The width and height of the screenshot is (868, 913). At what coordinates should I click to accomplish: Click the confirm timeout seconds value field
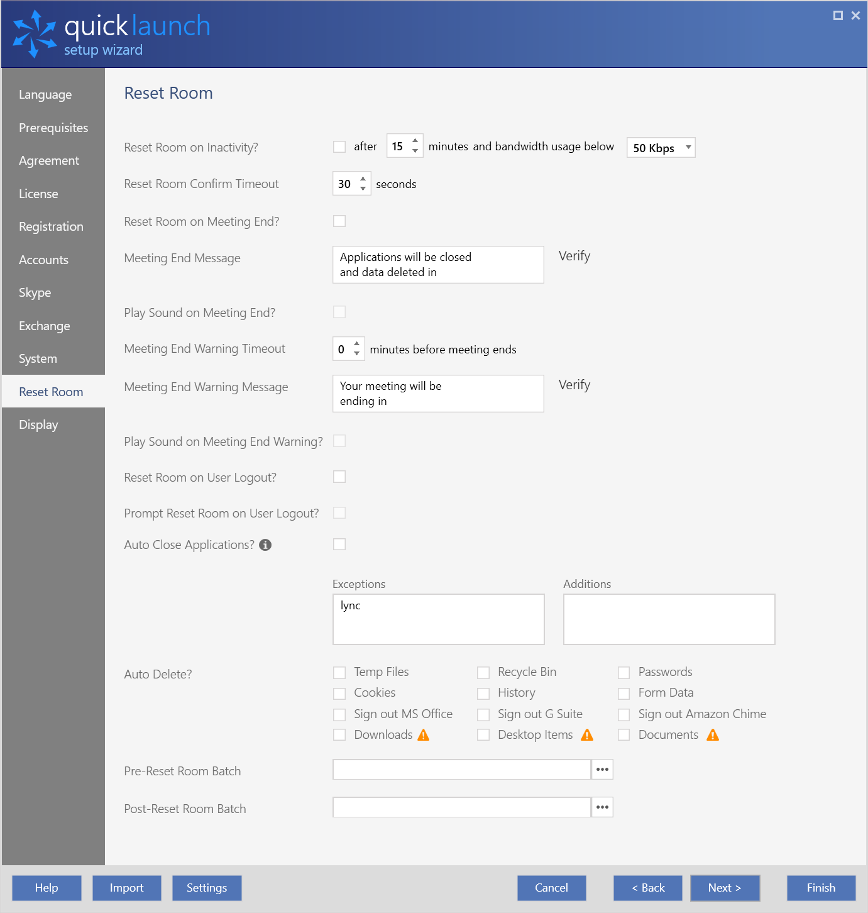[x=345, y=184]
